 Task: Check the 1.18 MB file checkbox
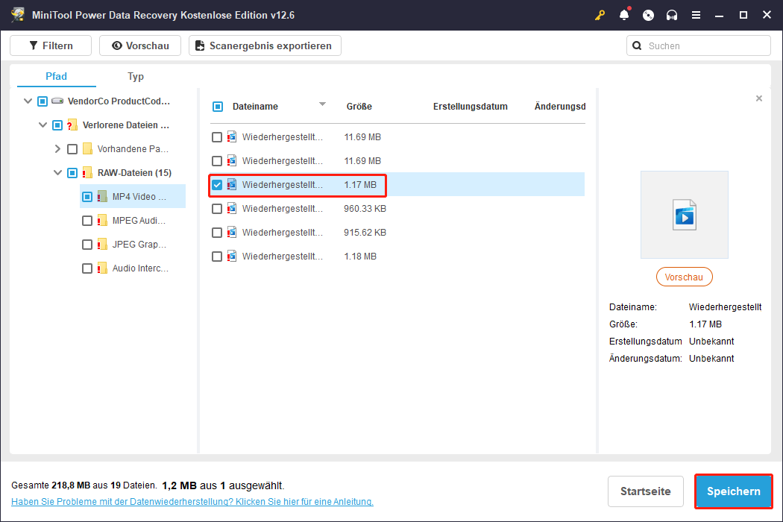(x=217, y=257)
